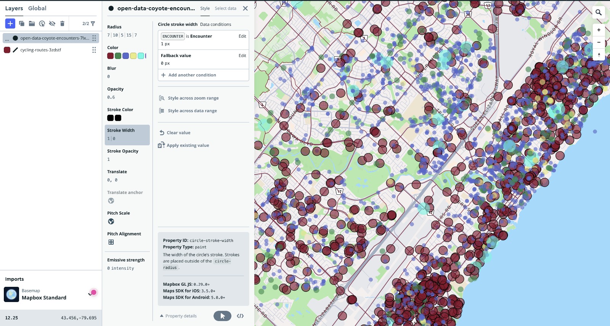Group layers with the folder icon
Screen dimensions: 610x326
click(x=32, y=24)
